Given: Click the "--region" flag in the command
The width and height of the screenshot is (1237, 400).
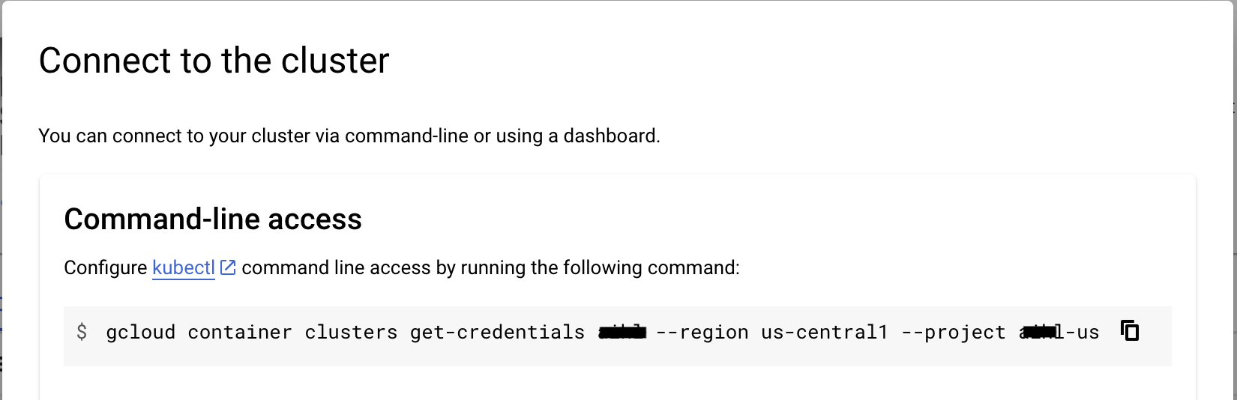Looking at the screenshot, I should point(702,332).
